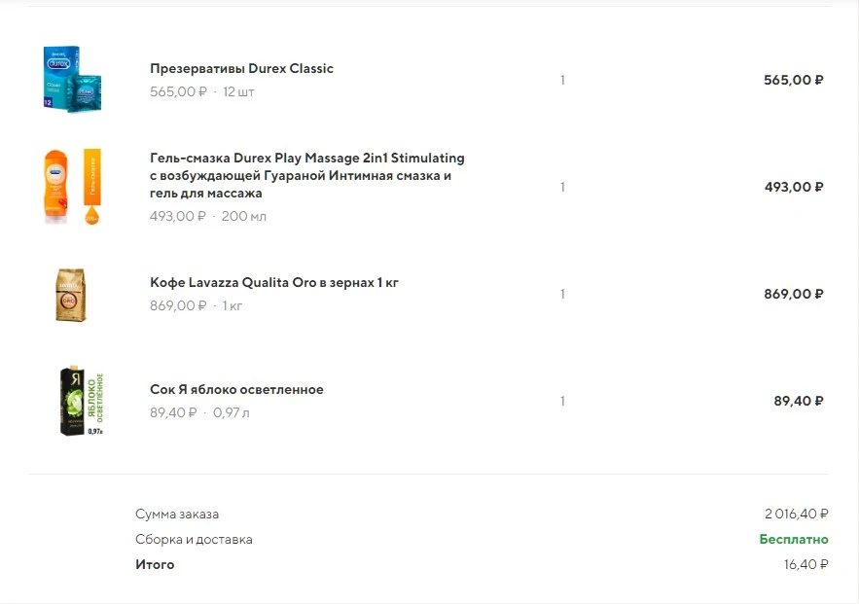
Task: Click the Итого amount 16,40 ₽
Action: coord(805,564)
